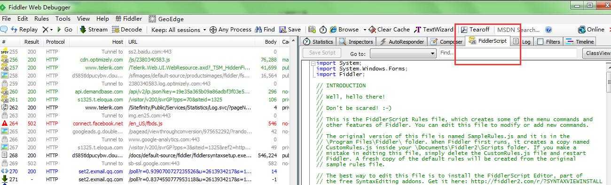Viewport: 611px width, 185px height.
Task: Open the Help menu
Action: pyautogui.click(x=102, y=19)
